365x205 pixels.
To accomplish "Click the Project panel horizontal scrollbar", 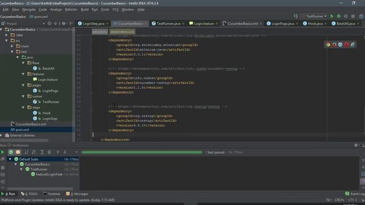I will coord(24,141).
